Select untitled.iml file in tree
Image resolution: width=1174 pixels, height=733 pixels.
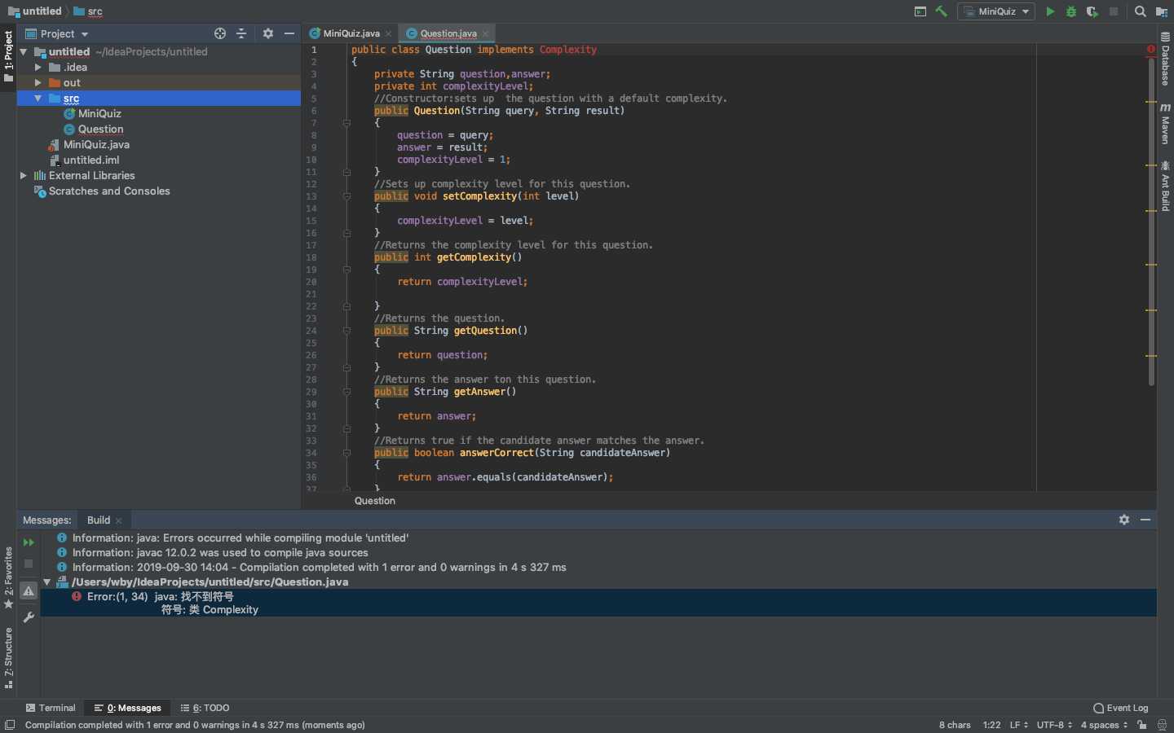[x=84, y=160]
